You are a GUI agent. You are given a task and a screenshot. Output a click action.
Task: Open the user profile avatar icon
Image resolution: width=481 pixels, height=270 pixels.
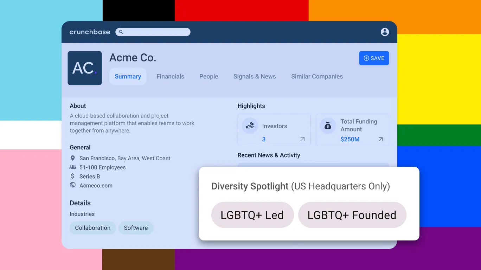pyautogui.click(x=385, y=32)
